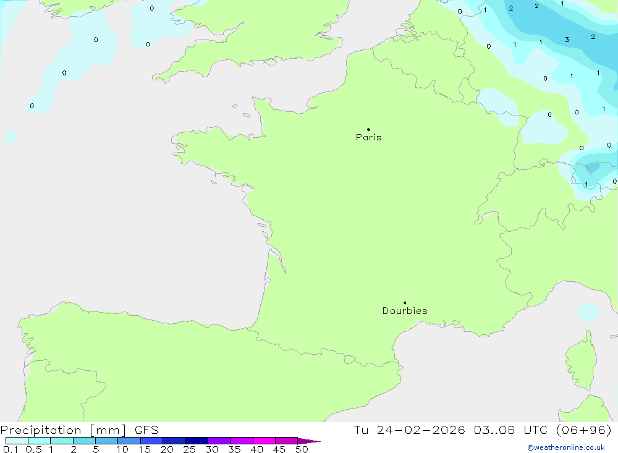The width and height of the screenshot is (618, 453).
Task: Click the legend label 0.5
Action: pyautogui.click(x=33, y=449)
